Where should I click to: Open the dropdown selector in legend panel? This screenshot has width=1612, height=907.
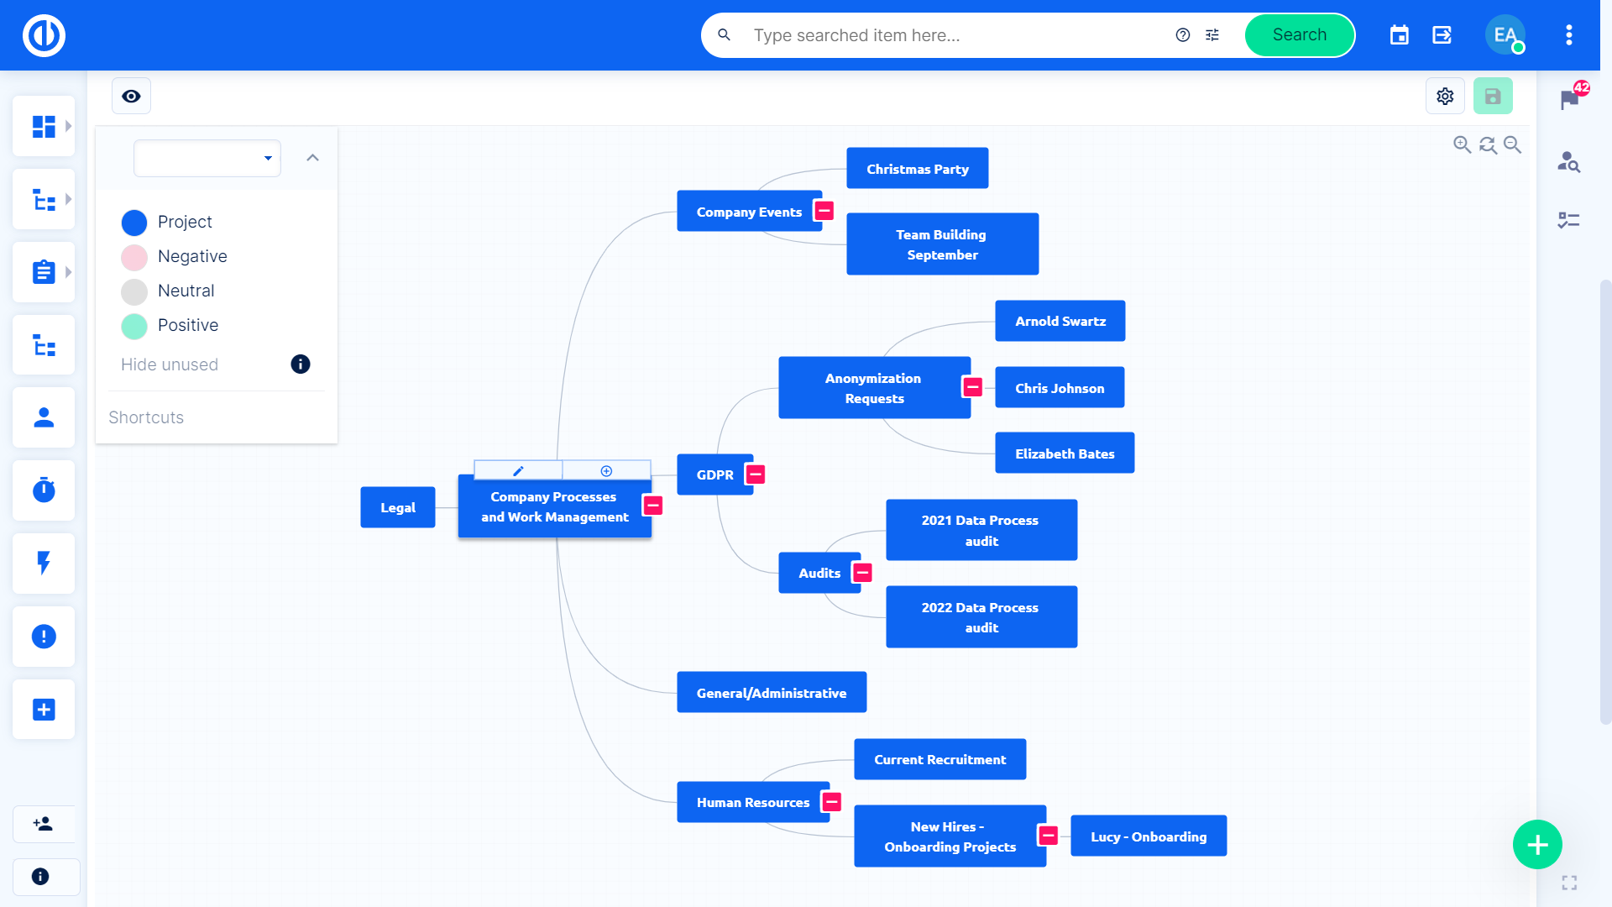coord(206,157)
